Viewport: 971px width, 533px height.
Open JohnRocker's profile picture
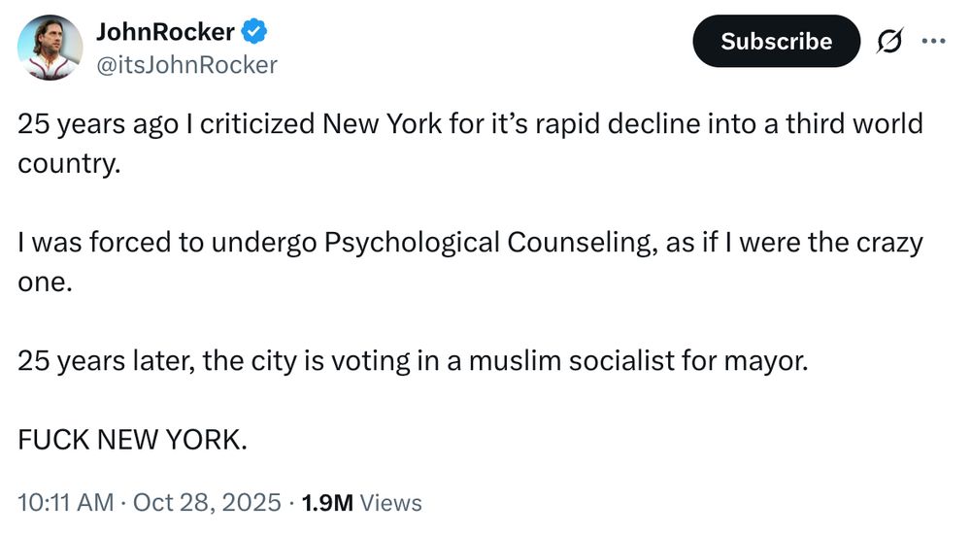click(49, 48)
